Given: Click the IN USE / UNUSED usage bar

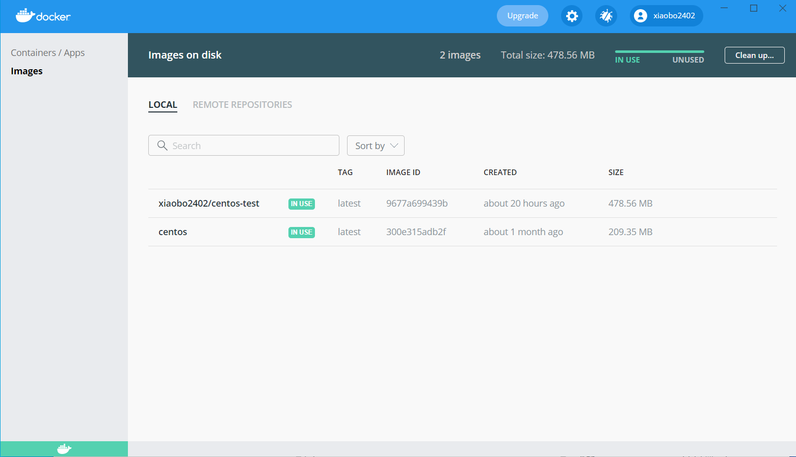Looking at the screenshot, I should point(659,56).
